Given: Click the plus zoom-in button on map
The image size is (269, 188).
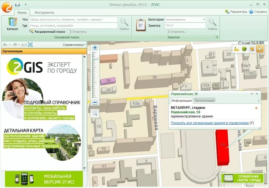Looking at the screenshot, I should pos(95,48).
